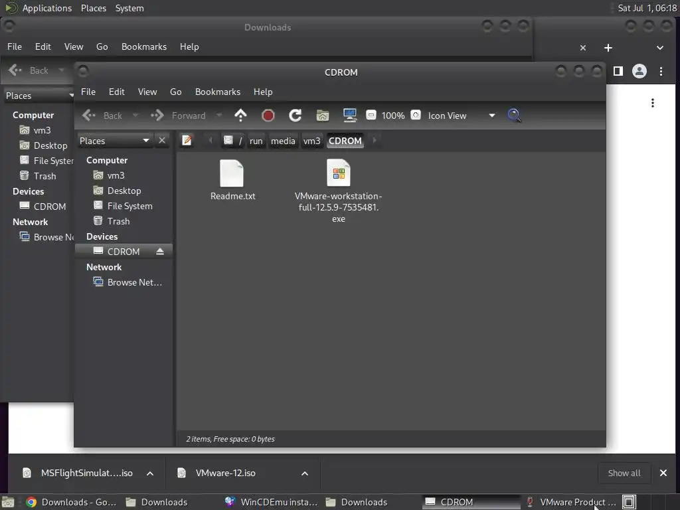Image resolution: width=680 pixels, height=510 pixels.
Task: Open the VMware-12.iso download item
Action: (226, 473)
